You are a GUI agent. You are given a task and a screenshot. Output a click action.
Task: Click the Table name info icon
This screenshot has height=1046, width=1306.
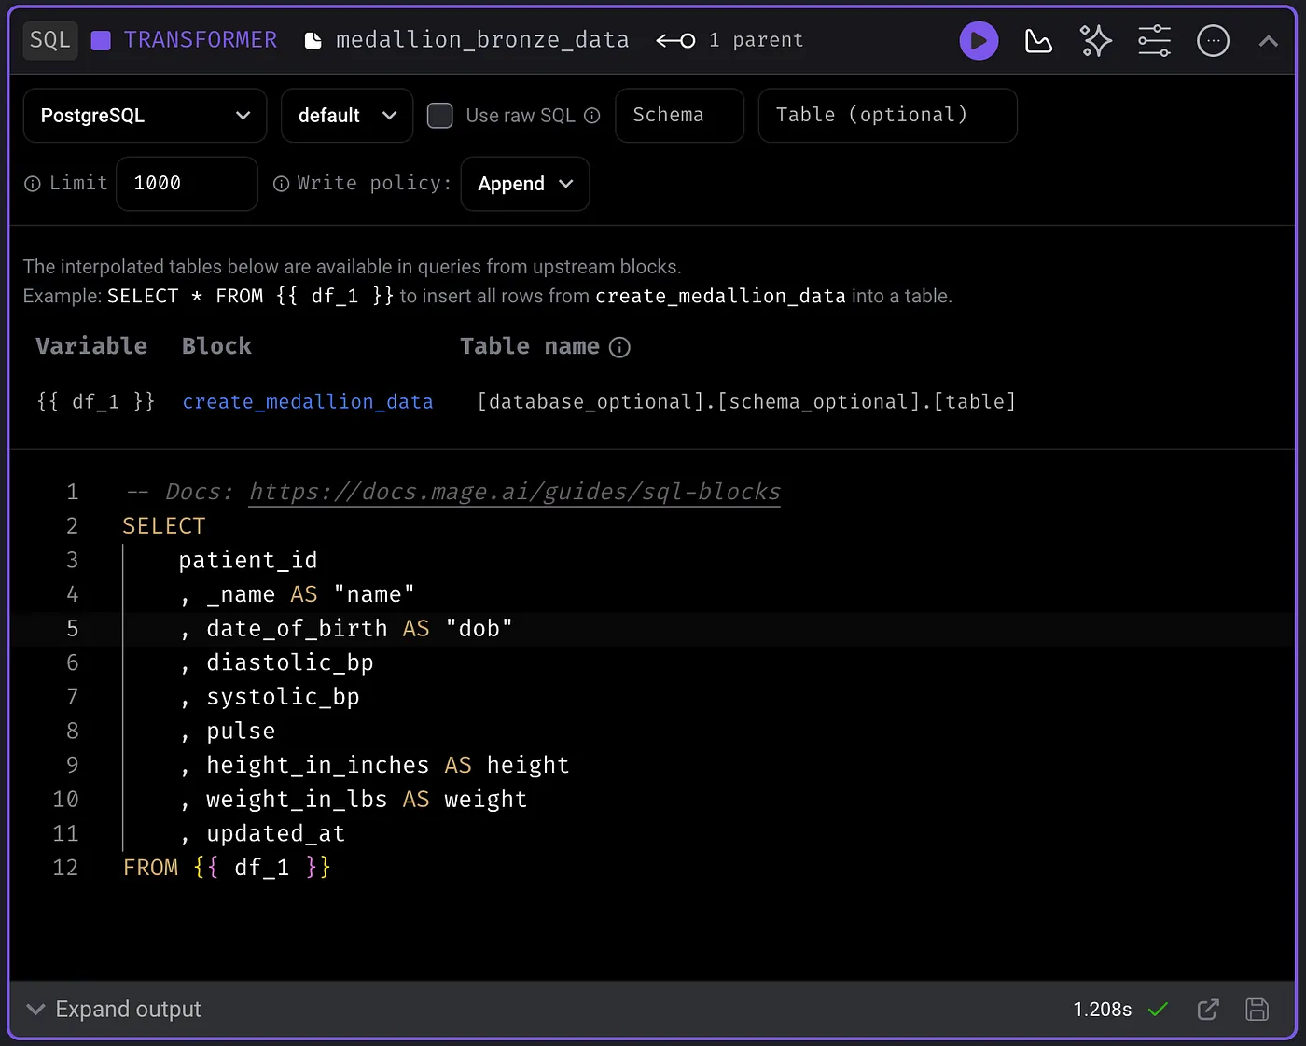[x=619, y=347]
